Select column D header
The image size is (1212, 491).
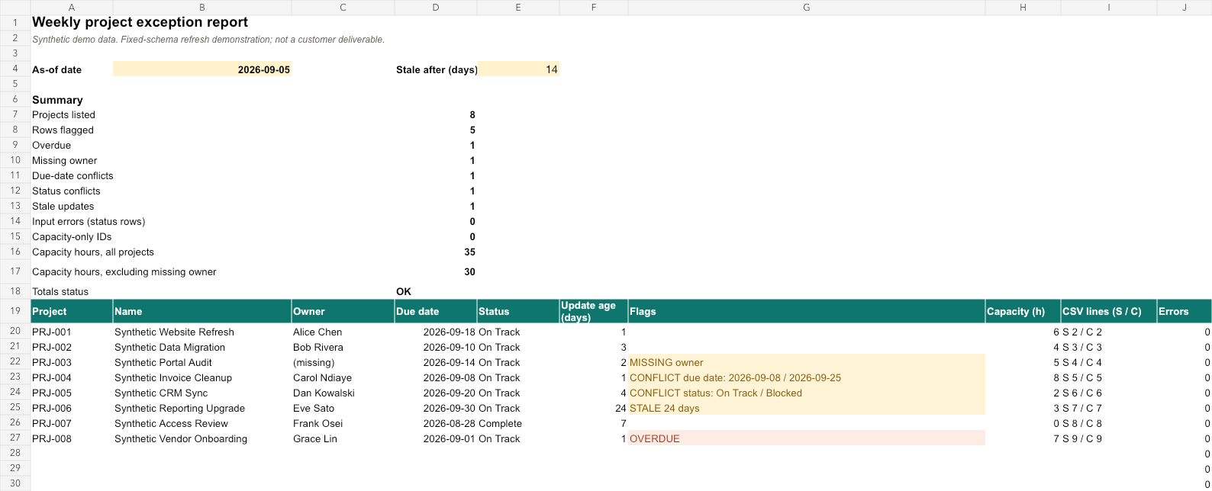point(435,8)
